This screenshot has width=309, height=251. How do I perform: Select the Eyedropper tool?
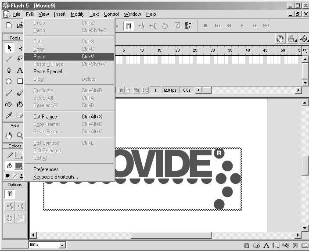point(9,115)
